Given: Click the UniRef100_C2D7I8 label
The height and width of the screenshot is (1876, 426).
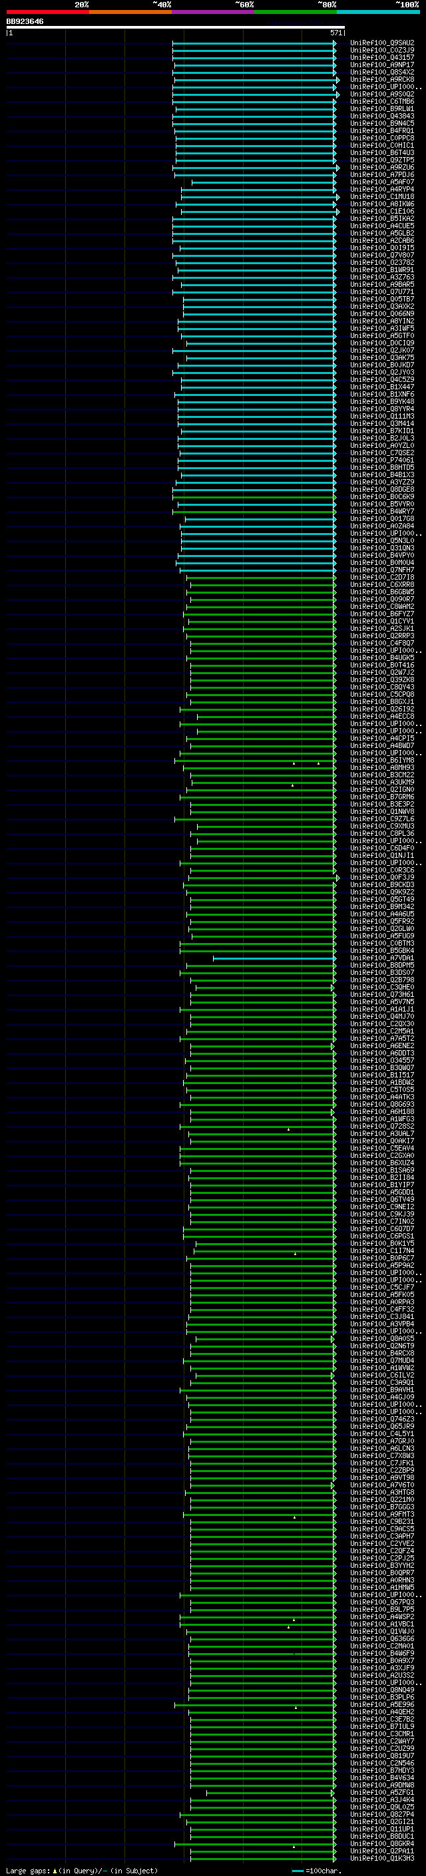Looking at the screenshot, I should [x=382, y=578].
